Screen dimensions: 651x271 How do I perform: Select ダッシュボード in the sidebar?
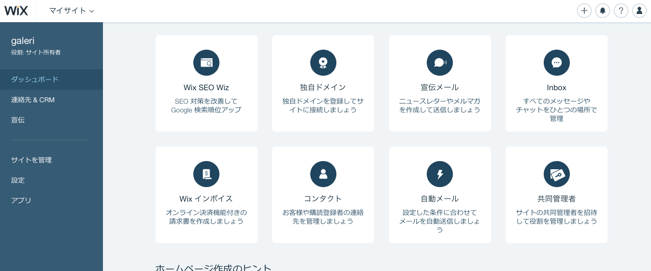click(51, 80)
